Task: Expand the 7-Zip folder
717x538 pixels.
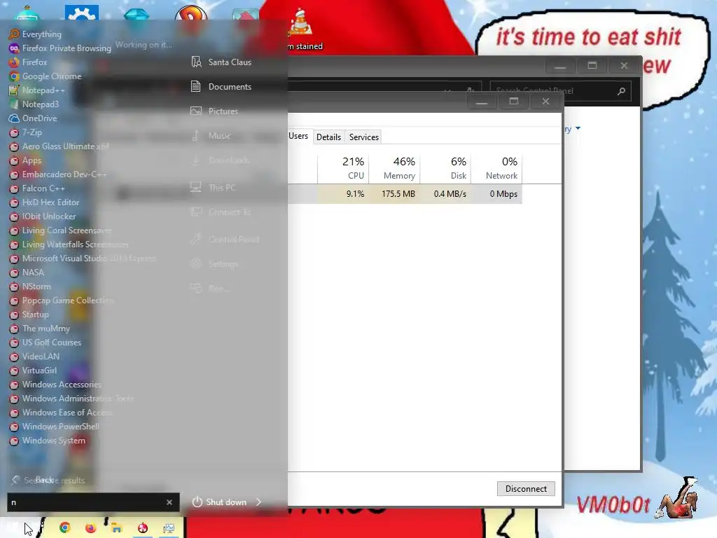Action: 26,132
